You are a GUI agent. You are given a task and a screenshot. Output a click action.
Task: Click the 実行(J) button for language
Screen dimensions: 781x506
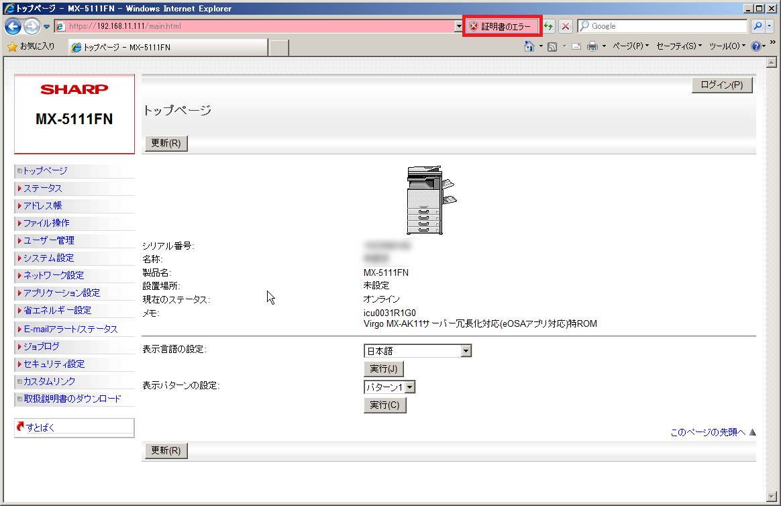pyautogui.click(x=384, y=369)
